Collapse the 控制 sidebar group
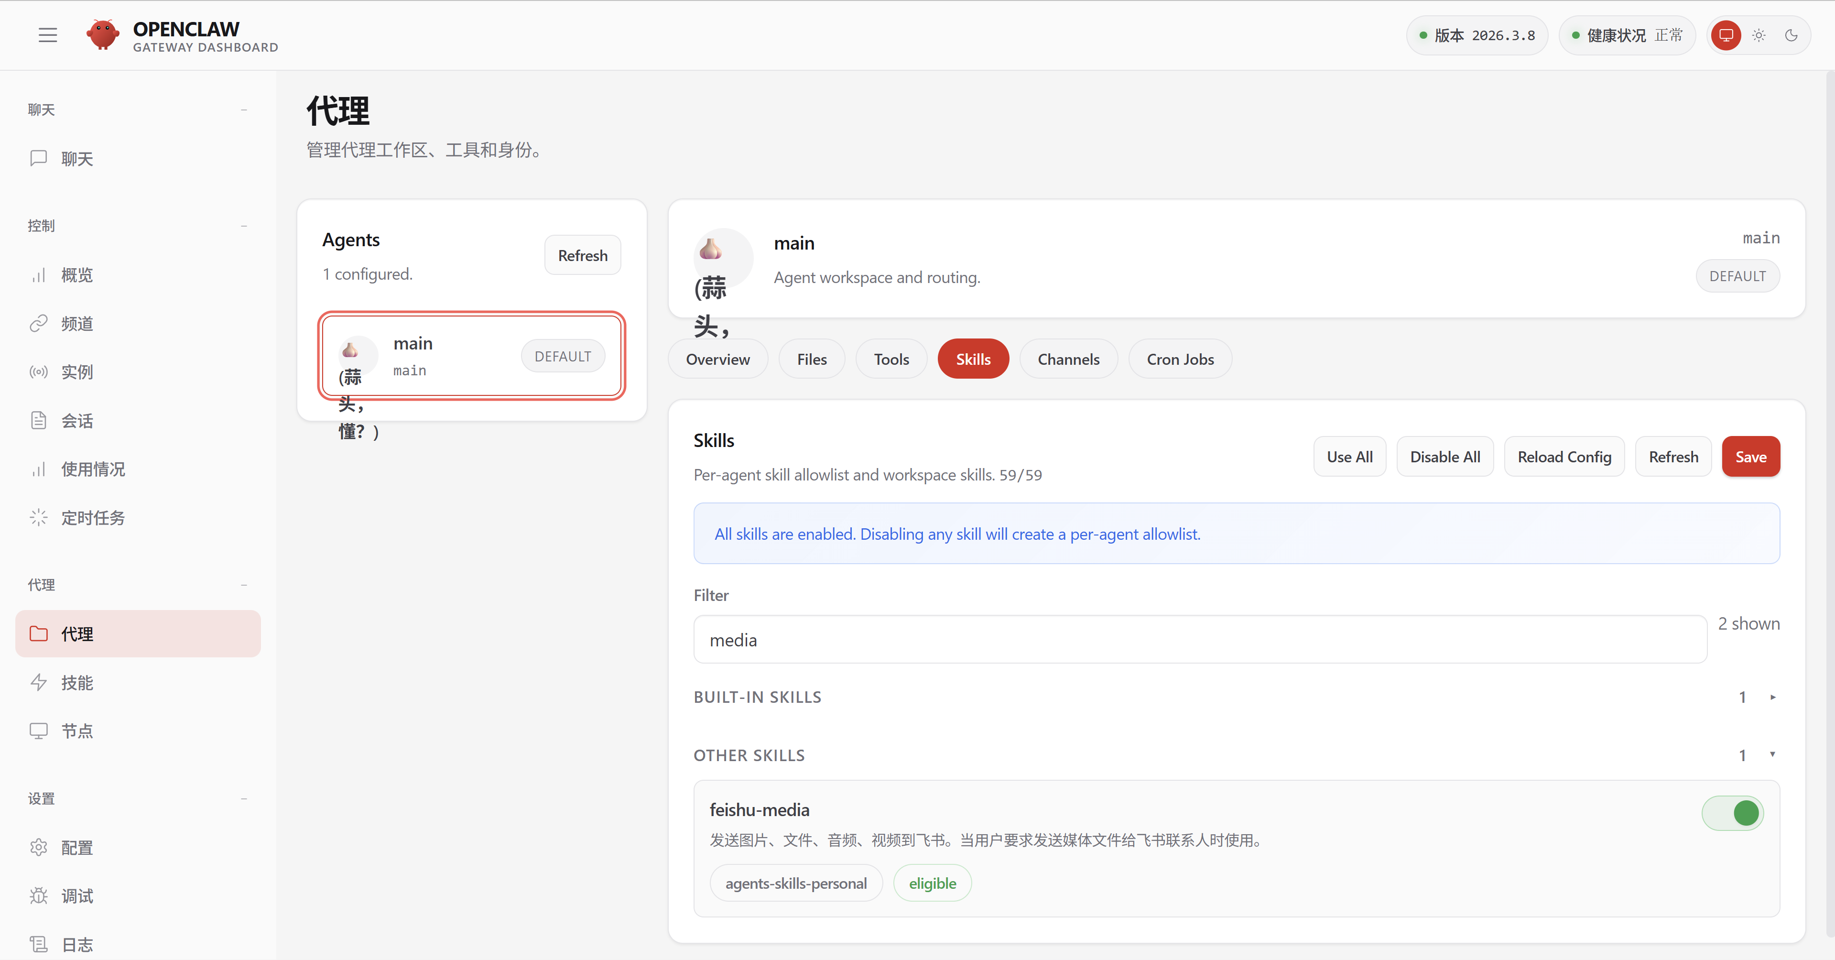This screenshot has width=1835, height=960. pyautogui.click(x=244, y=226)
